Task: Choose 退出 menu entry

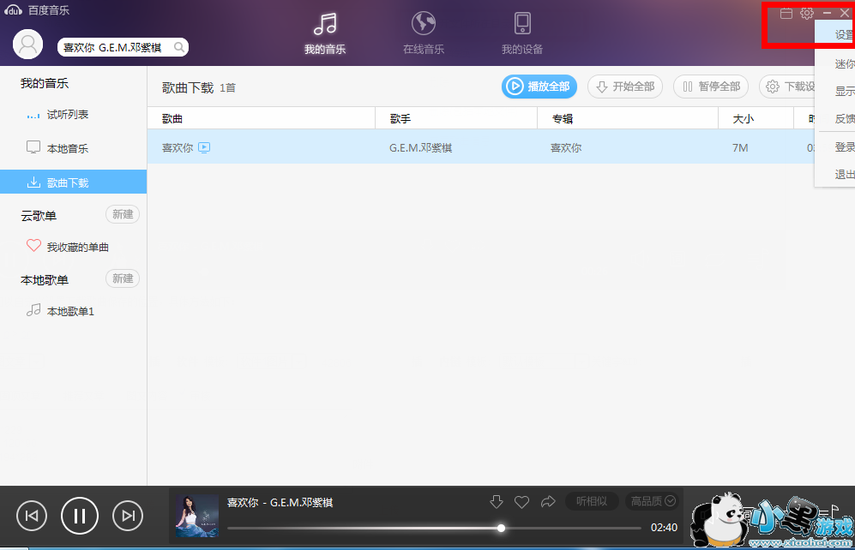Action: tap(835, 174)
